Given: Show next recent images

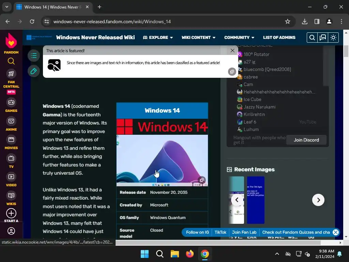Looking at the screenshot, I should [318, 200].
